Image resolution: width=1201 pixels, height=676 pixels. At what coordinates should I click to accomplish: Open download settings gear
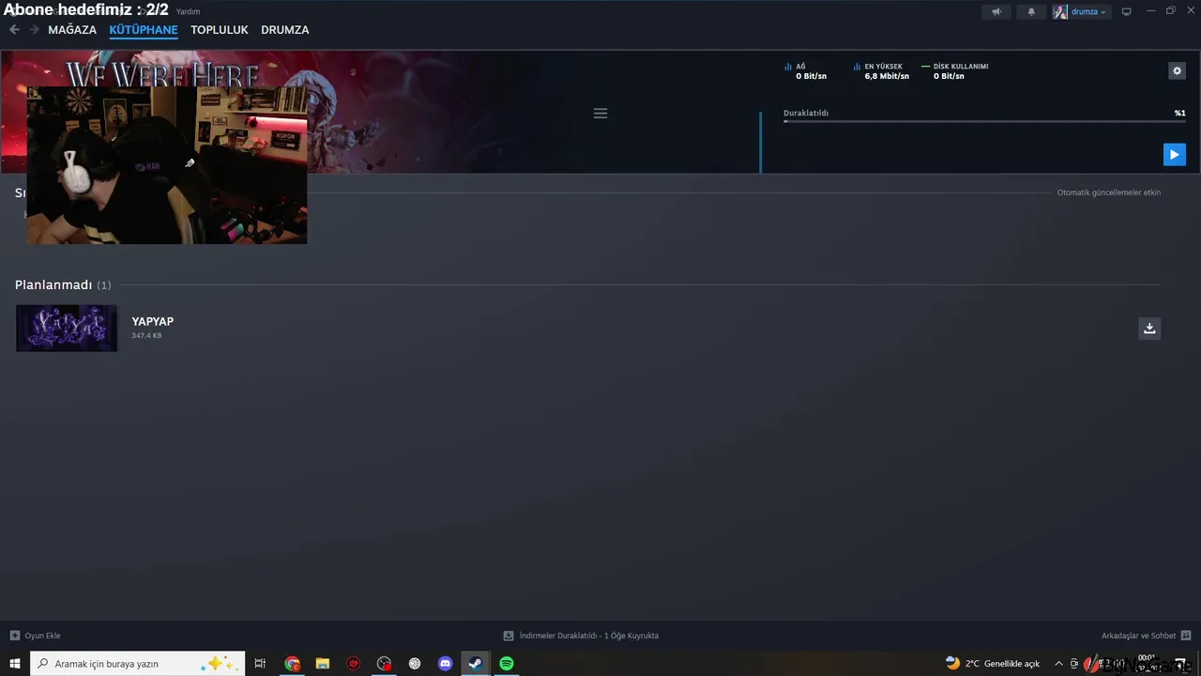1177,70
